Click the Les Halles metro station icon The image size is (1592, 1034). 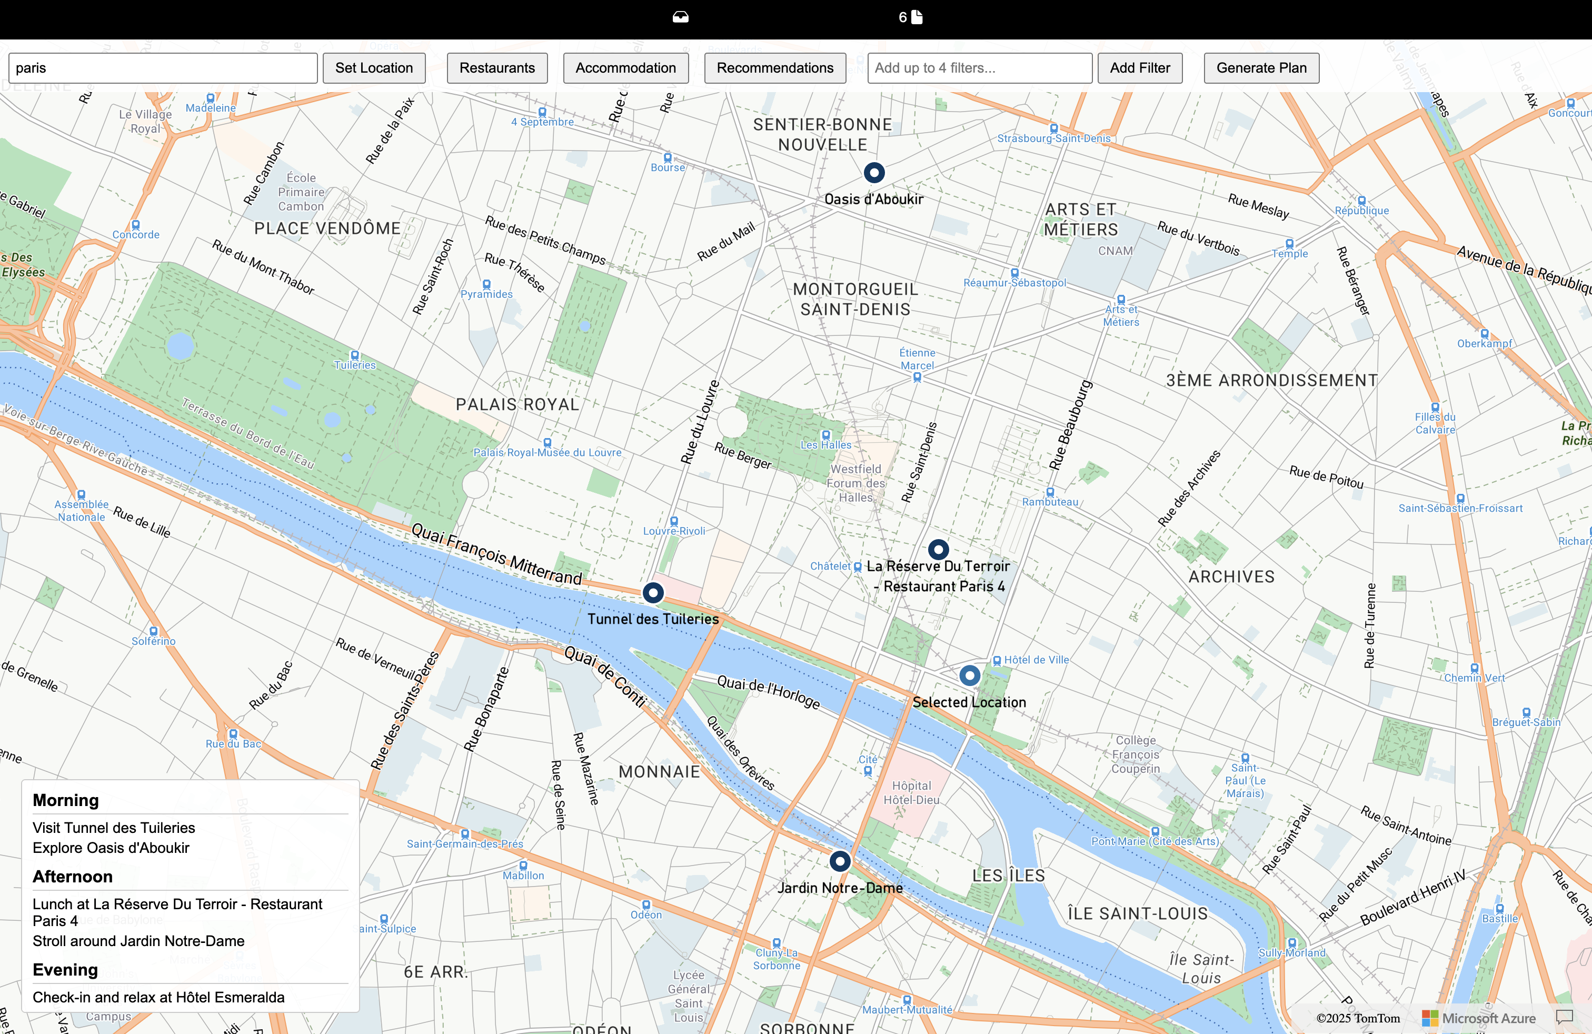tap(826, 435)
